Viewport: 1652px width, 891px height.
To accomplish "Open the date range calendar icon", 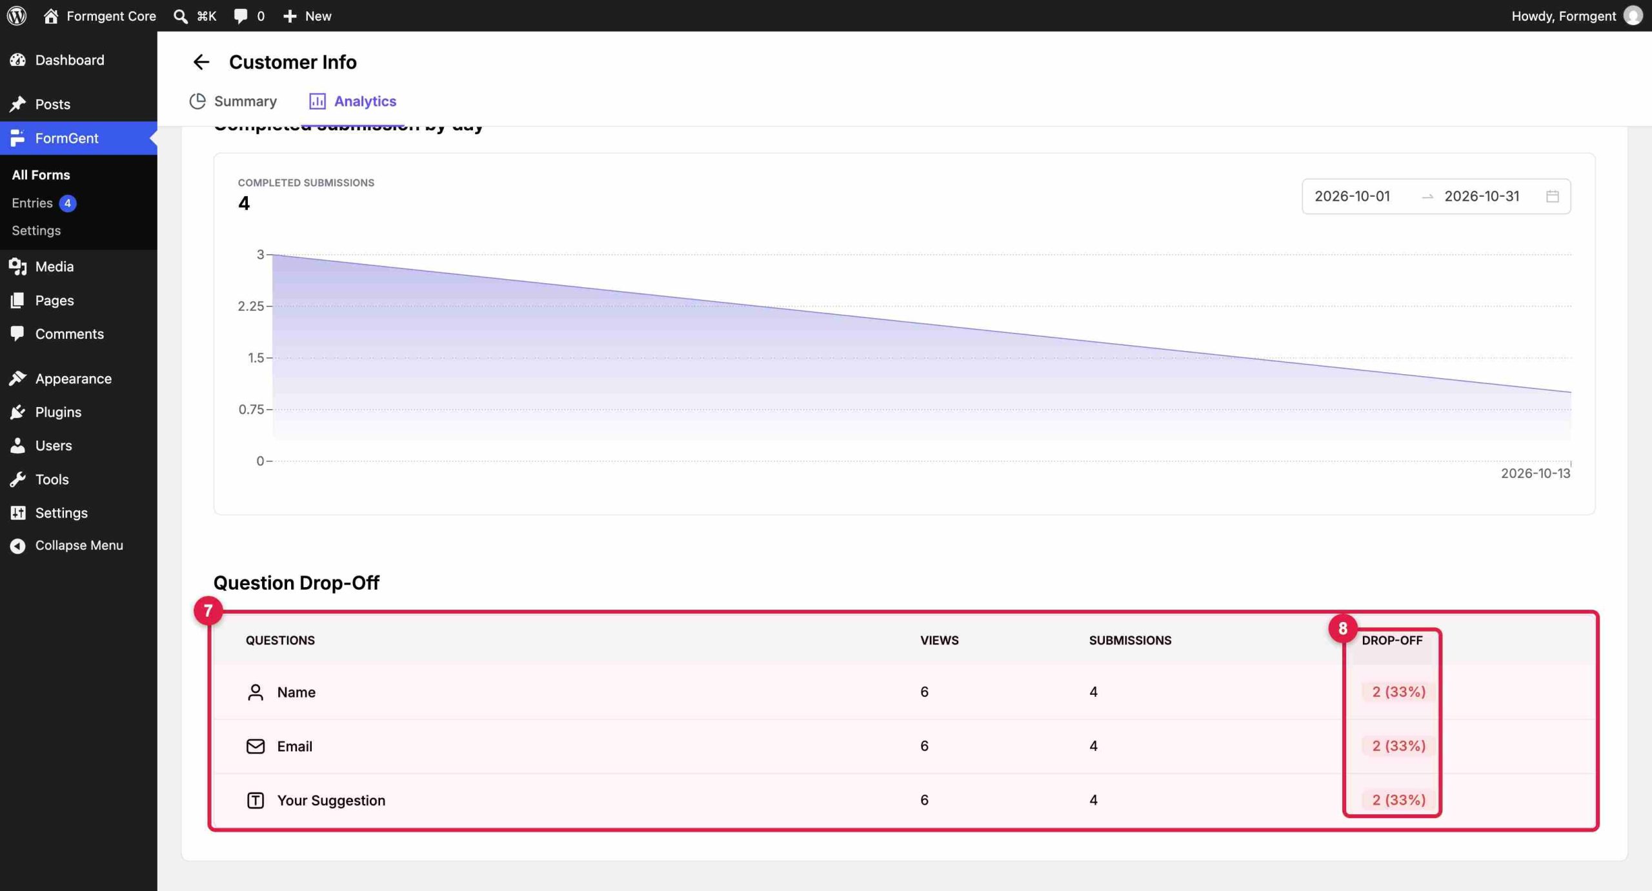I will 1553,196.
